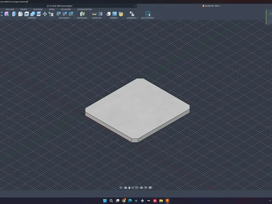
Task: Select the Fillet tool icon
Action: [x=20, y=14]
